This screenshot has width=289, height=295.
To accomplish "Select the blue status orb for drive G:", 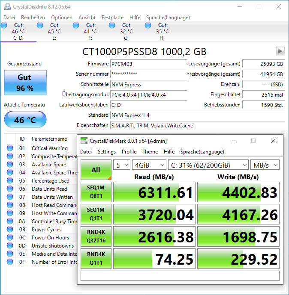I will (x=112, y=25).
